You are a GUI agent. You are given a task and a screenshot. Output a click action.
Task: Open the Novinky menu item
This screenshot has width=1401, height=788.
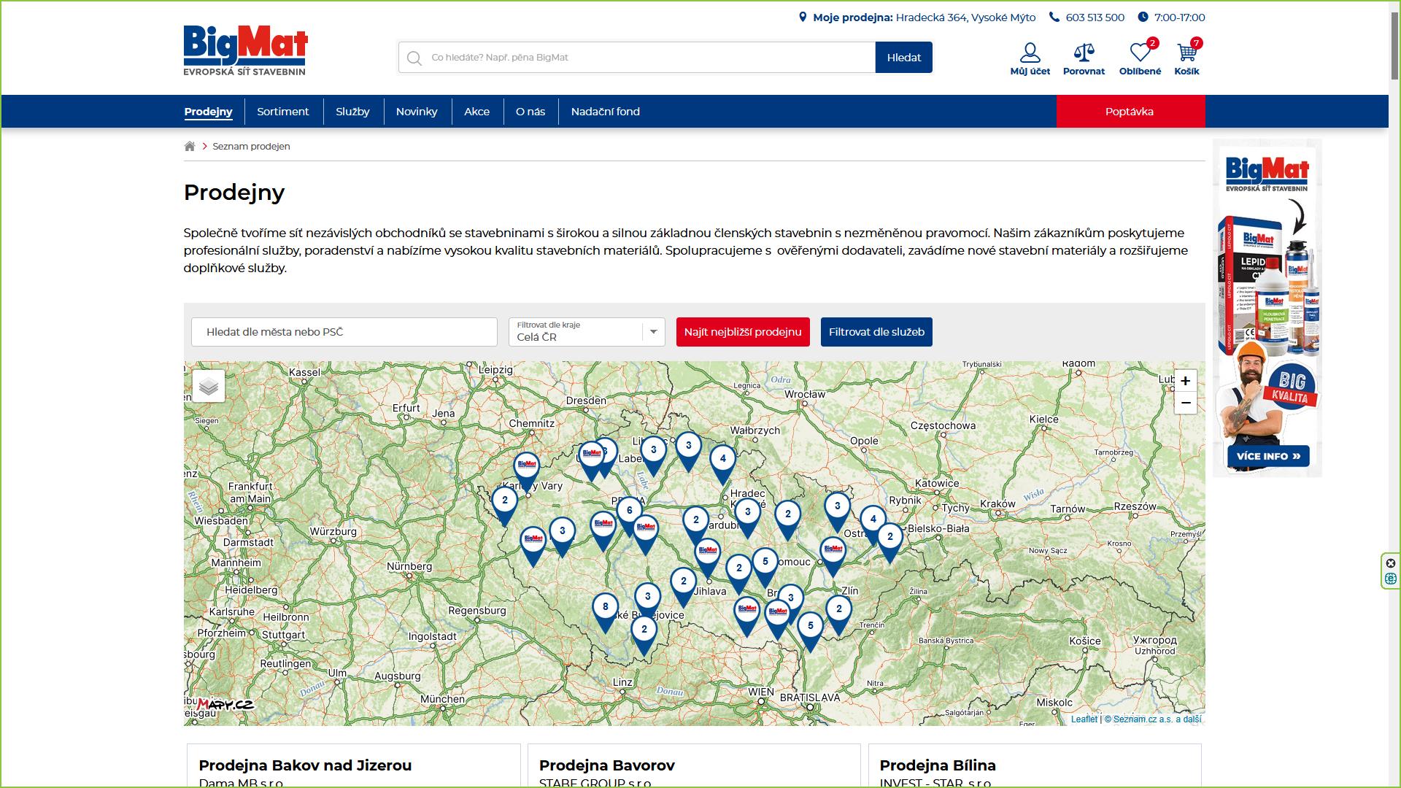pos(417,112)
